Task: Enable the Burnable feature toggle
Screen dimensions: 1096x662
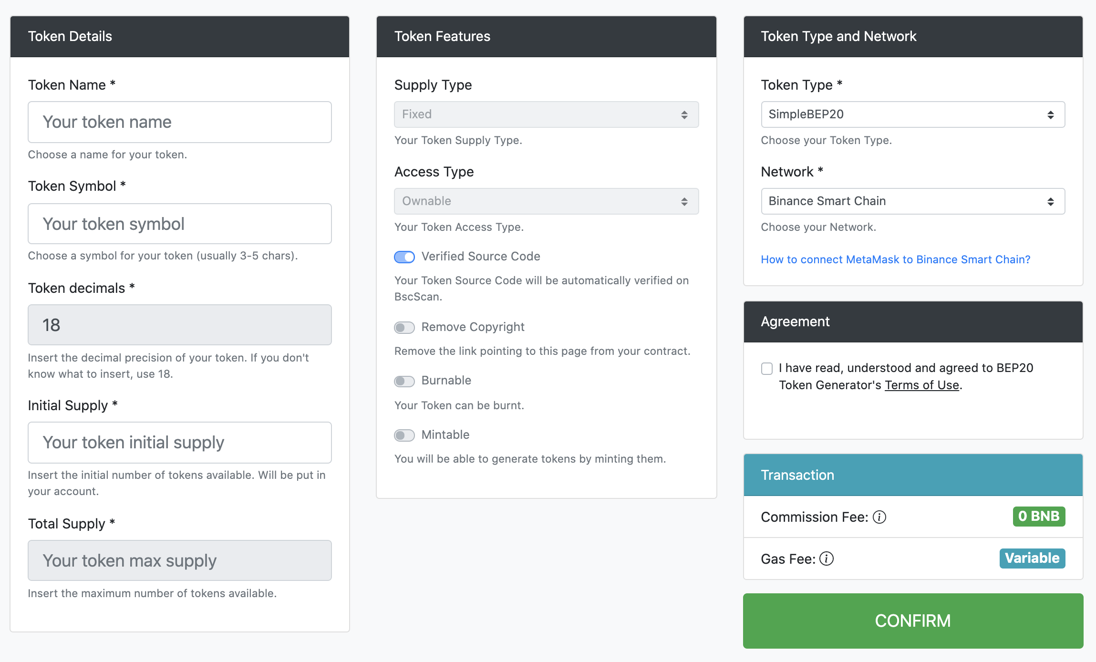Action: tap(405, 381)
